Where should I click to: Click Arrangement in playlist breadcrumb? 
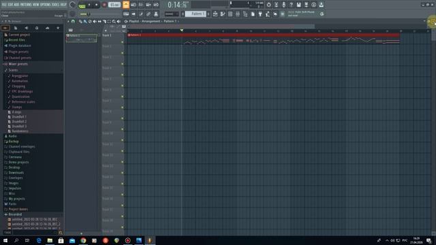point(151,21)
